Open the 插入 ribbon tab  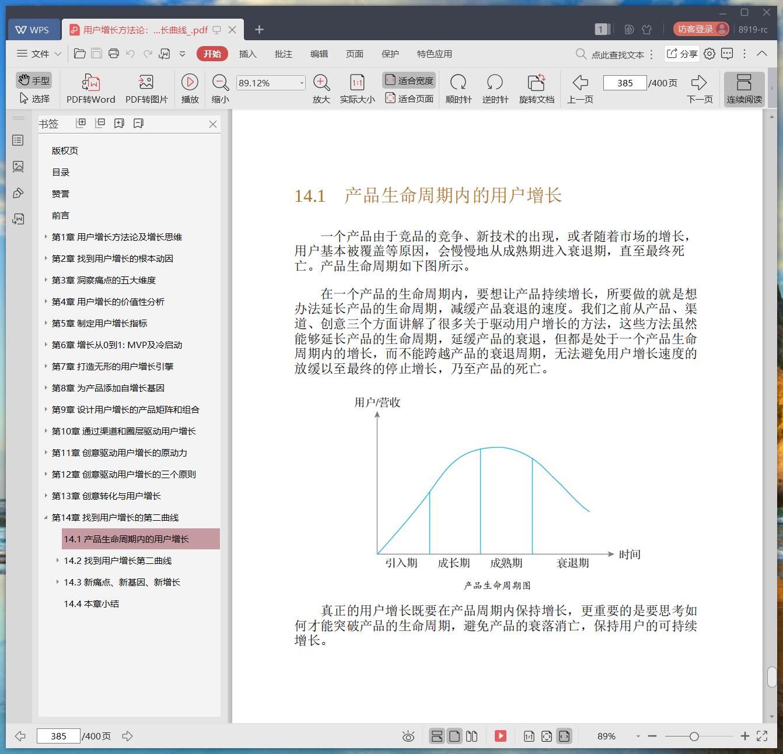pyautogui.click(x=248, y=54)
